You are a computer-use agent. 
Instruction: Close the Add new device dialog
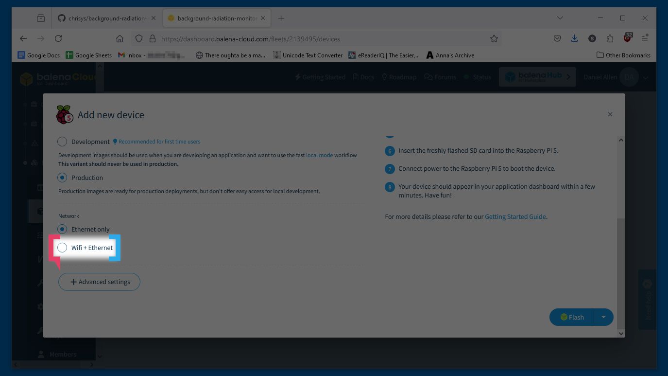click(610, 114)
